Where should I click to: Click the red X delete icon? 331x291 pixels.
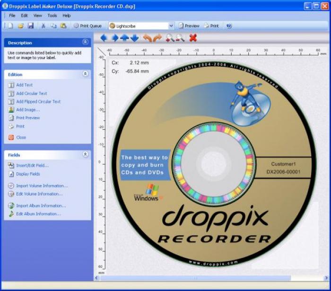(x=193, y=38)
